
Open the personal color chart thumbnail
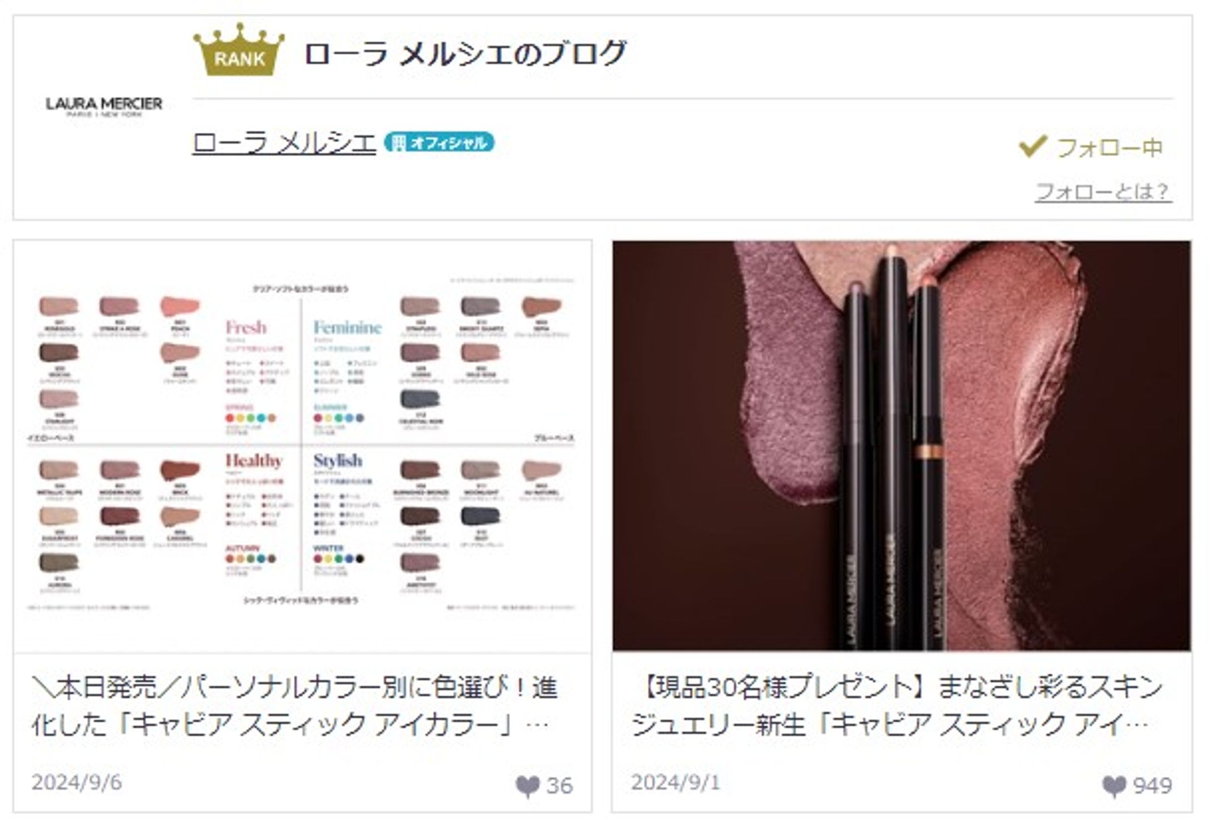pos(303,446)
